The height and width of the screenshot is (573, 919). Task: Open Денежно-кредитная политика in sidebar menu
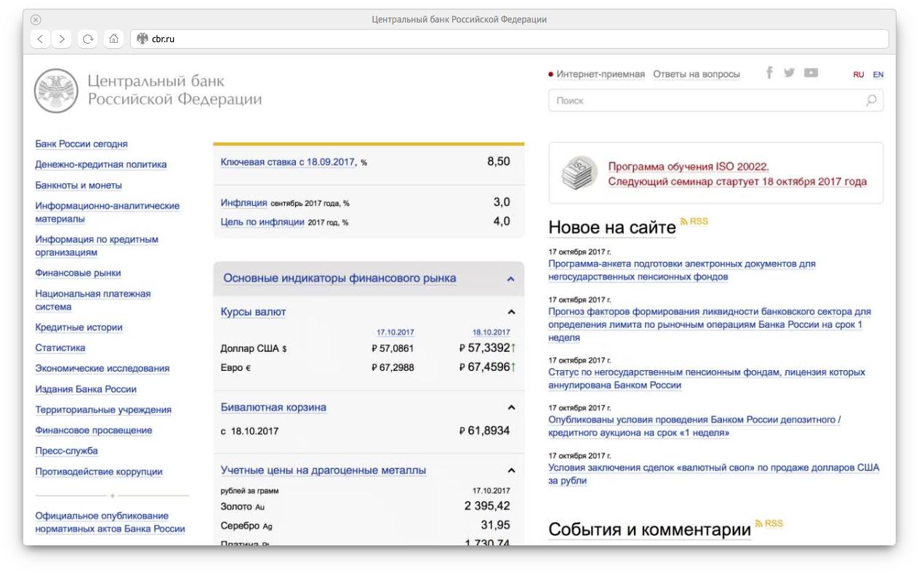101,164
